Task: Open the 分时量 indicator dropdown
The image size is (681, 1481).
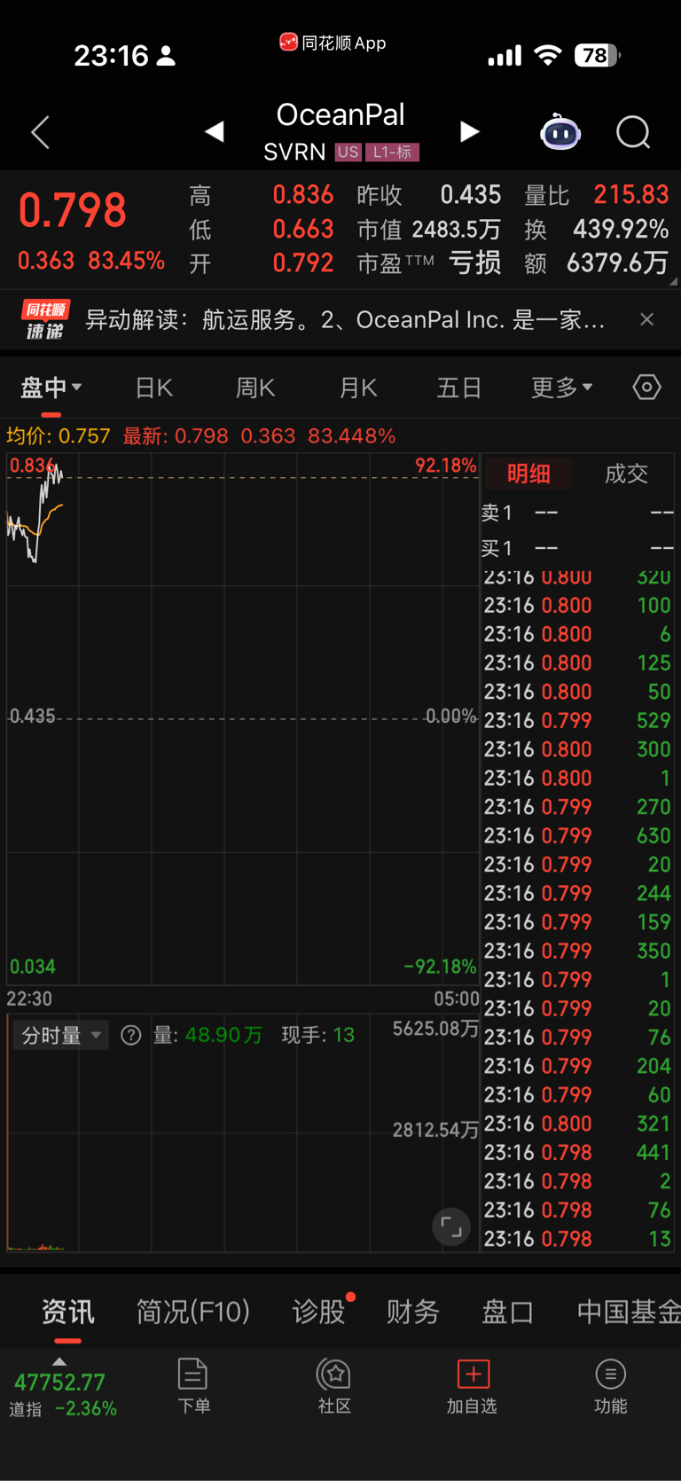Action: (60, 1035)
